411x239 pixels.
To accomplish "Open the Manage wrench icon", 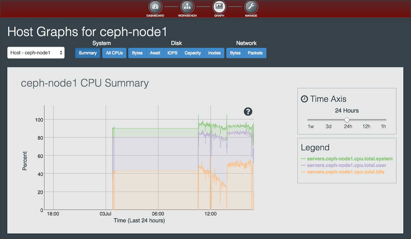I will pos(251,6).
